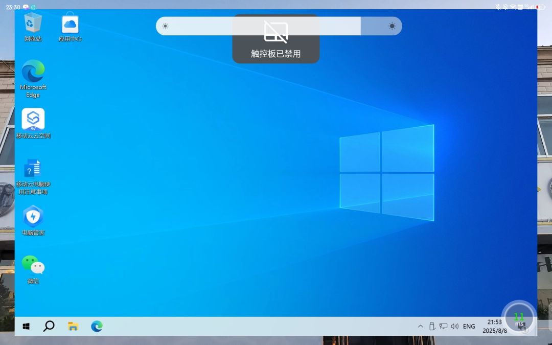Click the taskbar search magnifier
The width and height of the screenshot is (552, 345).
tap(49, 326)
